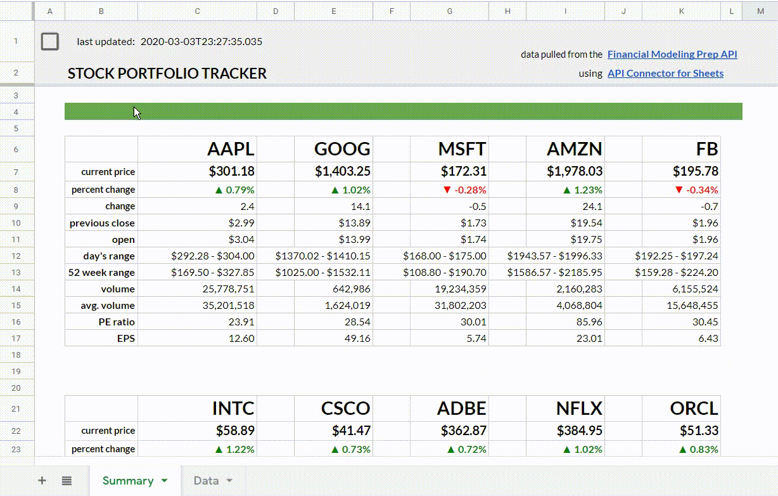
Task: Select column C header
Action: tap(198, 11)
